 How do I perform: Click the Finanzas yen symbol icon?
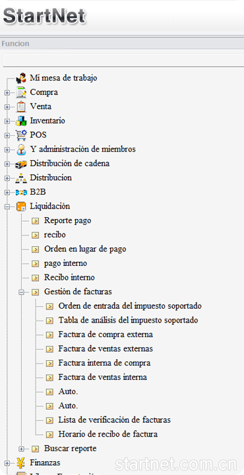coord(21,462)
